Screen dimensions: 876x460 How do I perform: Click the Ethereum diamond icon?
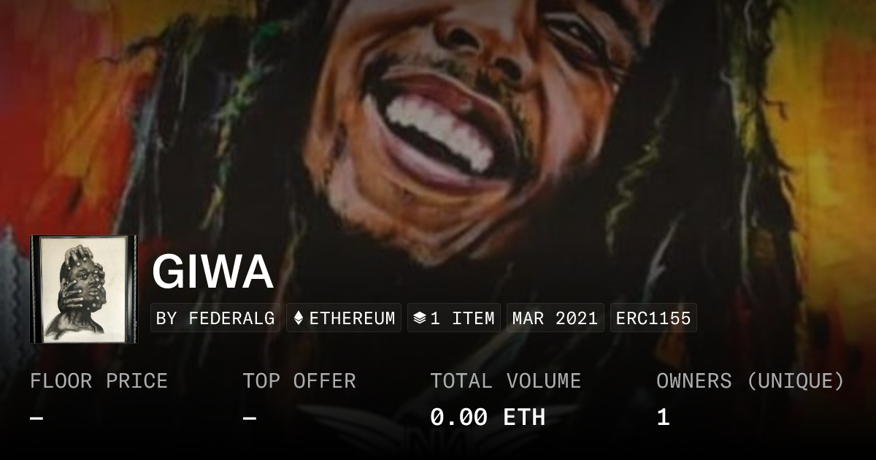[x=298, y=318]
